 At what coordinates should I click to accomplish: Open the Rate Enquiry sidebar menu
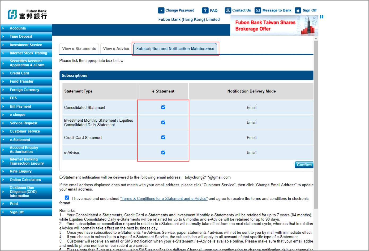point(26,171)
